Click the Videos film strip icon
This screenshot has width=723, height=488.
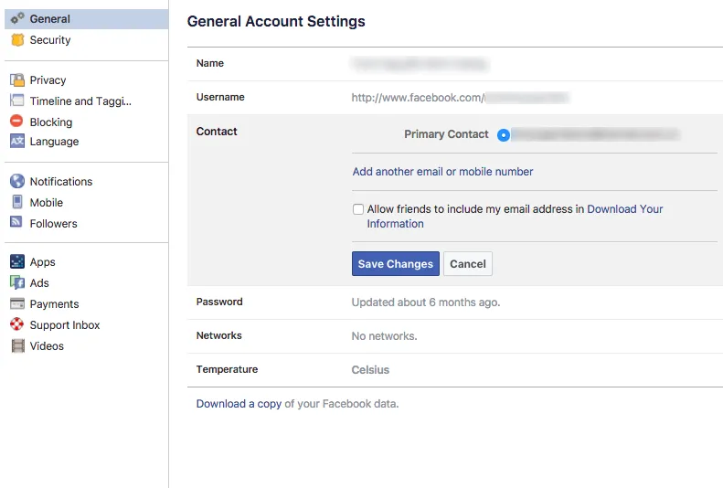point(17,345)
